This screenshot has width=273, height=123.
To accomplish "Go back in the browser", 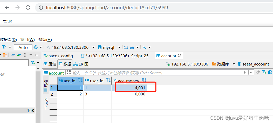I will tap(7, 8).
